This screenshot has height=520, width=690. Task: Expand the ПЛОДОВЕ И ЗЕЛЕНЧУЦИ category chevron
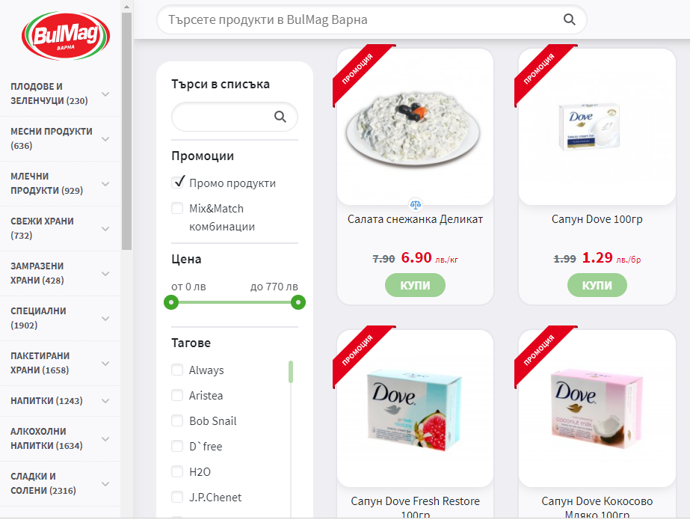[x=105, y=94]
